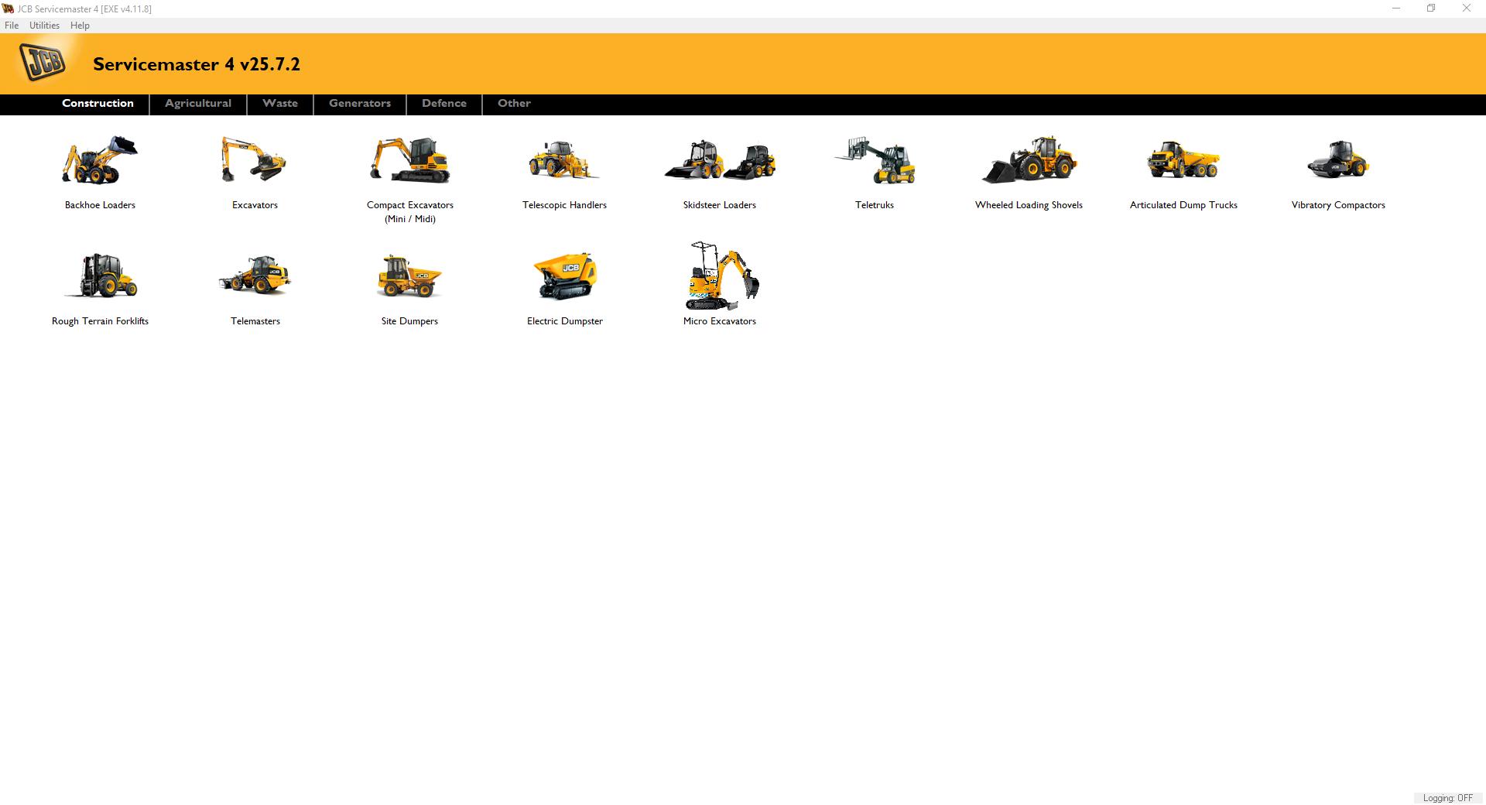Open Compact Excavators (Mini / Midi) icon
The image size is (1486, 805).
tap(409, 160)
